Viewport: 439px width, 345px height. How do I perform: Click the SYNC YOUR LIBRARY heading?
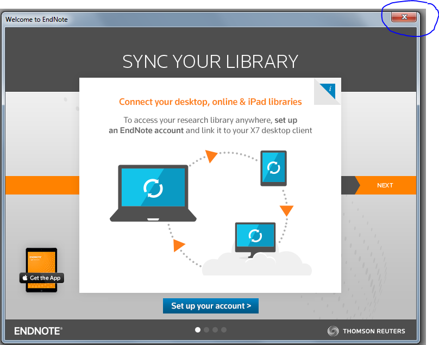(x=210, y=61)
